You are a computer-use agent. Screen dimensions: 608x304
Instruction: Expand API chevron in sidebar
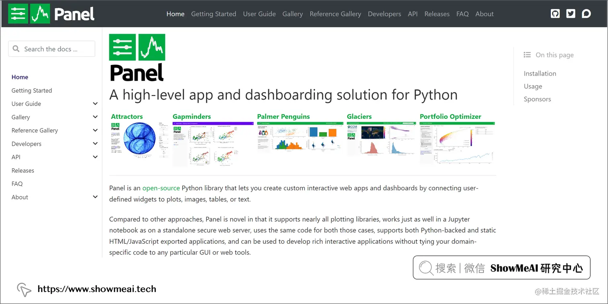point(95,157)
